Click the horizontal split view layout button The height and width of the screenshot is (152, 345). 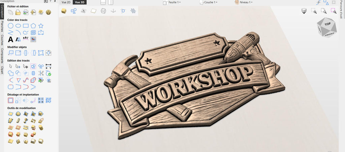[x=103, y=2]
